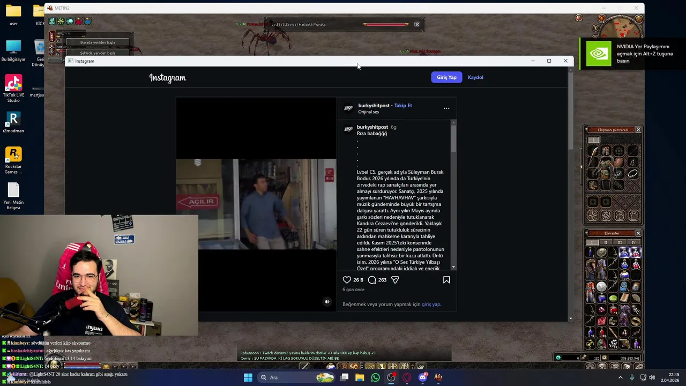686x386 pixels.
Task: Expand the hidden system tray icons chevron
Action: point(621,377)
